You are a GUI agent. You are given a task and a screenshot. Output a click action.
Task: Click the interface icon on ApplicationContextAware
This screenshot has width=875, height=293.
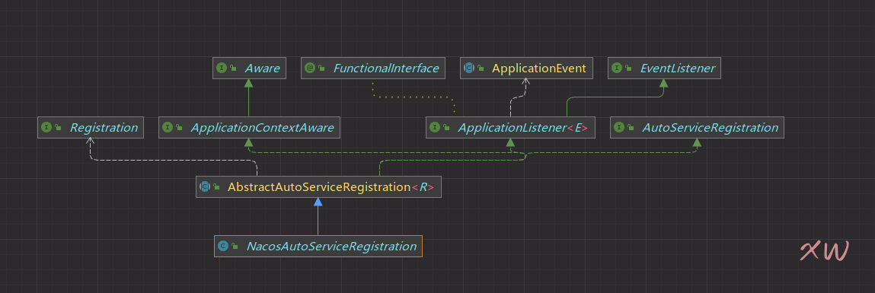point(168,127)
